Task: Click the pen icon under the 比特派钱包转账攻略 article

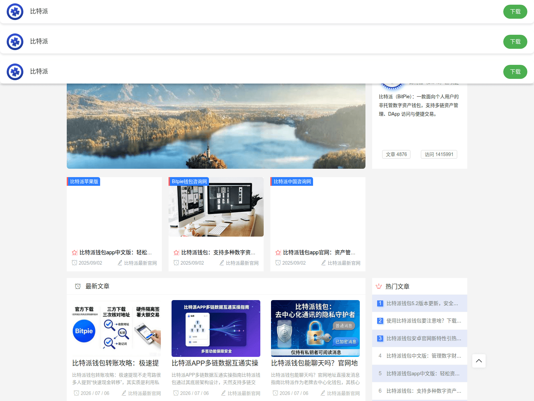Action: 124,393
